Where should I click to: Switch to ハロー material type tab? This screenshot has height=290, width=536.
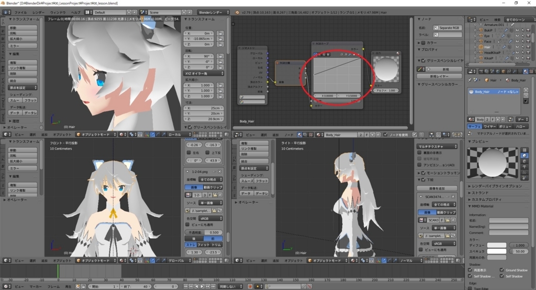(521, 126)
